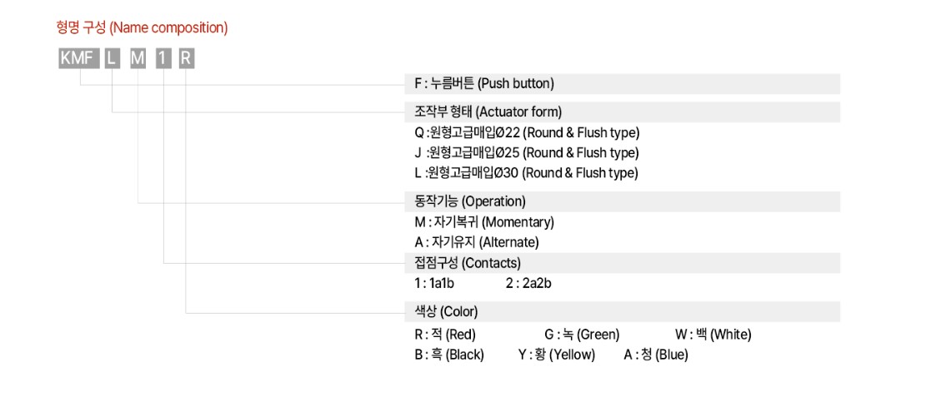Click the KMF code box
Viewport: 926px width, 402px height.
point(78,59)
